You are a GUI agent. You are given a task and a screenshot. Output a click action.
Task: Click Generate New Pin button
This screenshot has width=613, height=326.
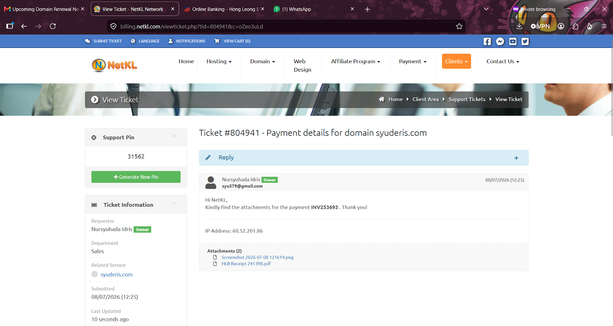pyautogui.click(x=136, y=177)
